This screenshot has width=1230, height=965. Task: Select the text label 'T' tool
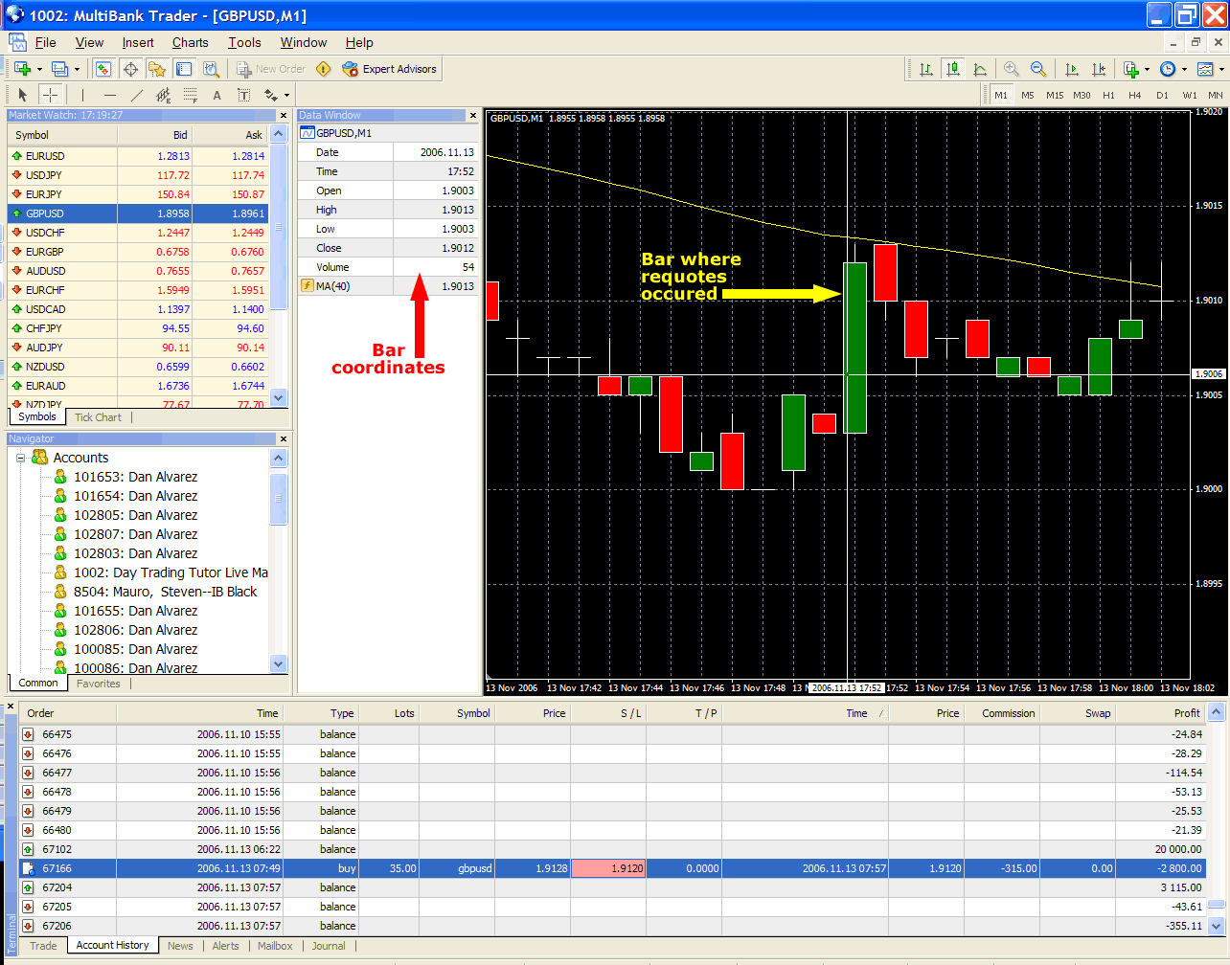pyautogui.click(x=243, y=95)
